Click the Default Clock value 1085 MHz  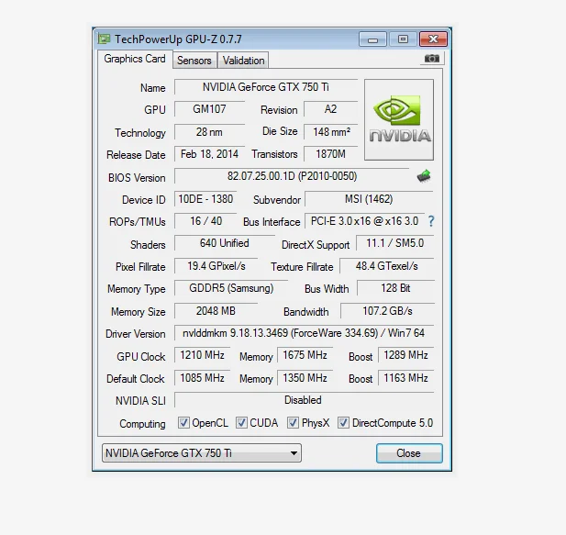[202, 378]
